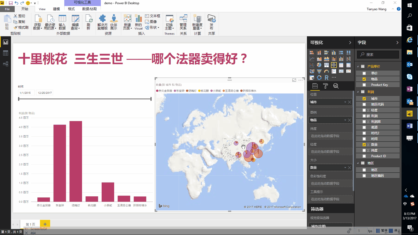Check the 渠道 field checkbox
This screenshot has width=418, height=235.
364,127
